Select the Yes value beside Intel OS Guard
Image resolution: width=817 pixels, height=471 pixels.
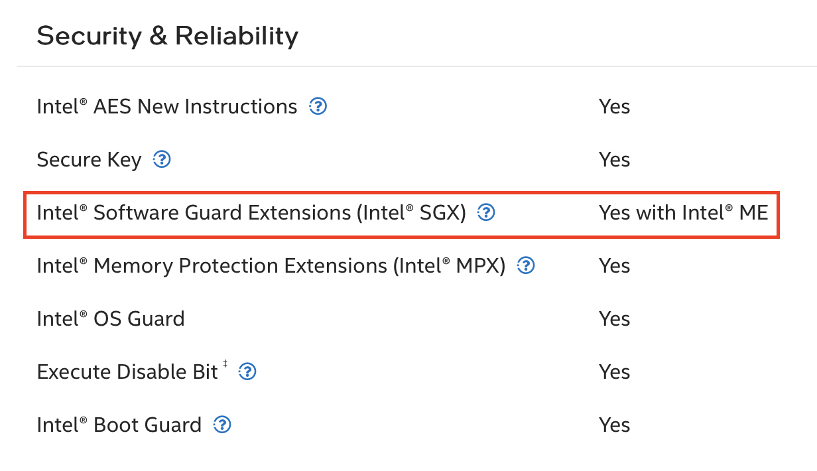(614, 318)
